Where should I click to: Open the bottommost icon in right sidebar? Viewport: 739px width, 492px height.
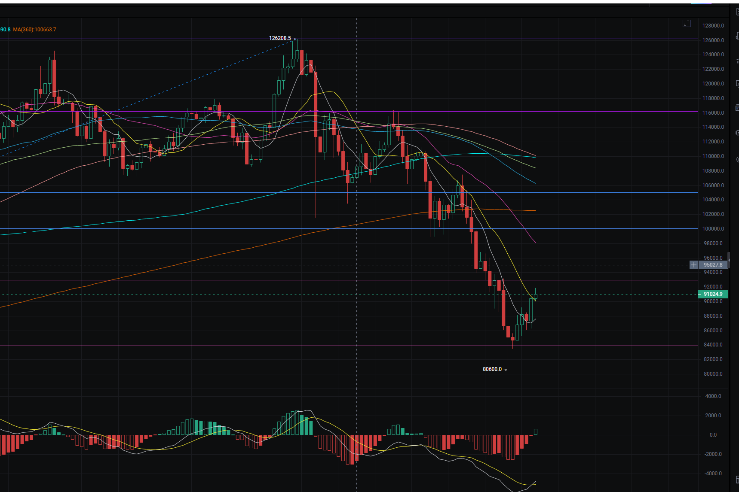(737, 479)
